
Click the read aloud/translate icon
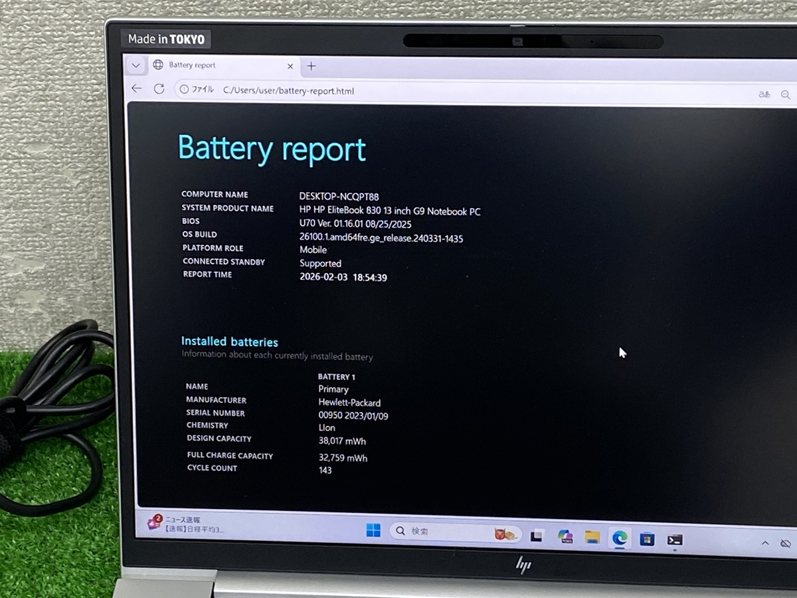tap(764, 94)
